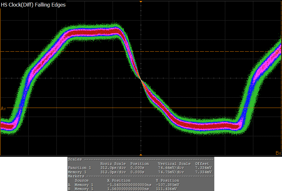Click marker B X position value
The height and width of the screenshot is (191, 282).
pos(127,189)
